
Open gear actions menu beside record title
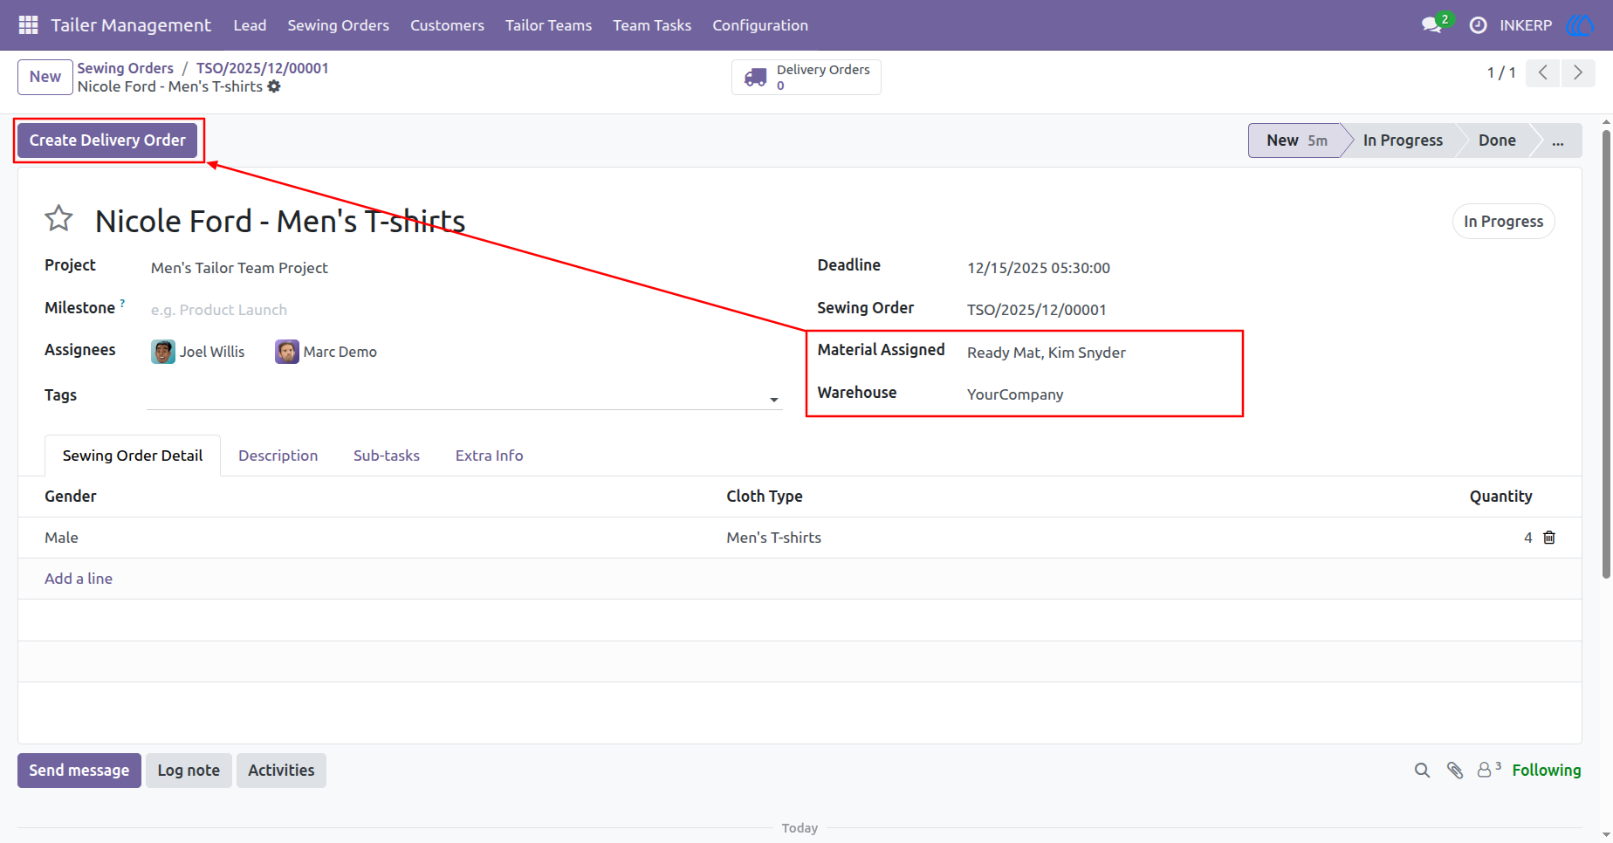pos(274,86)
